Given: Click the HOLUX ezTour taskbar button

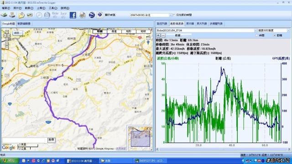Looking at the screenshot, I should click(x=82, y=161).
